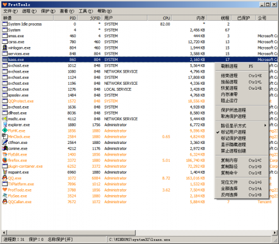Expand the 路径显示方式 submenu
The height and width of the screenshot is (244, 279).
(x=241, y=126)
